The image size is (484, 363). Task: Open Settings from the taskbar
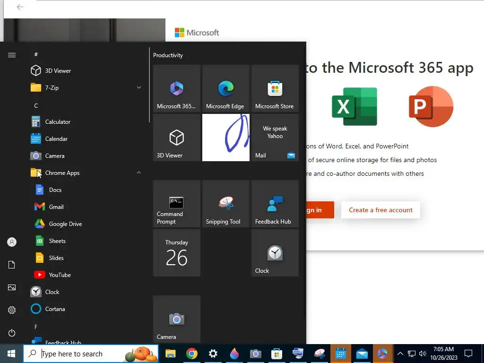tap(213, 354)
